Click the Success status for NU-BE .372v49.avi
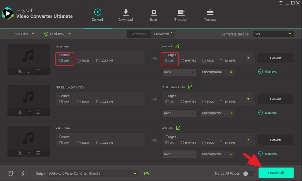302x181 pixels. coord(268,113)
